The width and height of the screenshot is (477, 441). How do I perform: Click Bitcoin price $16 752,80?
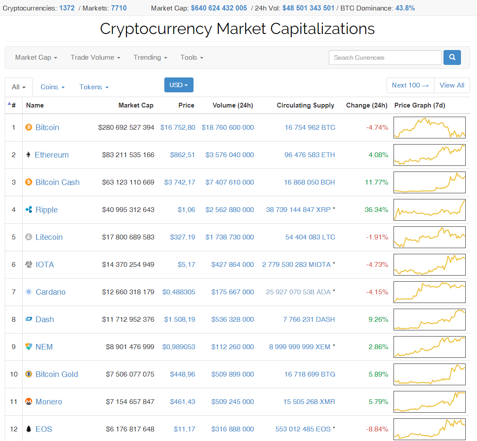tap(178, 127)
